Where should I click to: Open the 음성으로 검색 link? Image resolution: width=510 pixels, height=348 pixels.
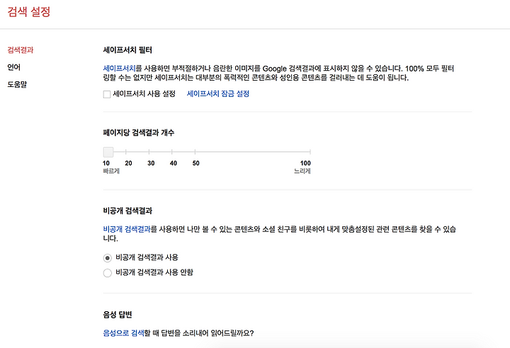[x=123, y=333]
